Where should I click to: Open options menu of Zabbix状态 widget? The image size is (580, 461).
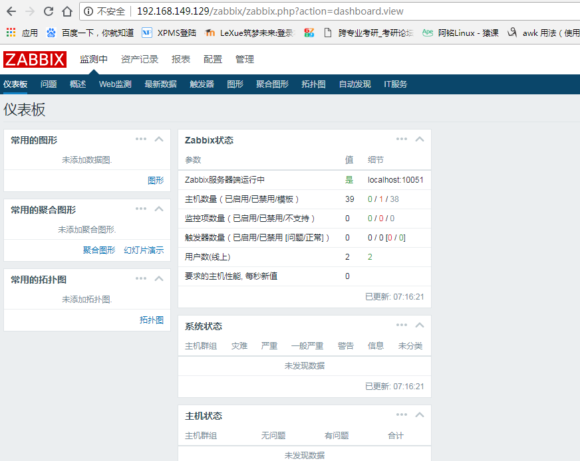click(x=402, y=139)
